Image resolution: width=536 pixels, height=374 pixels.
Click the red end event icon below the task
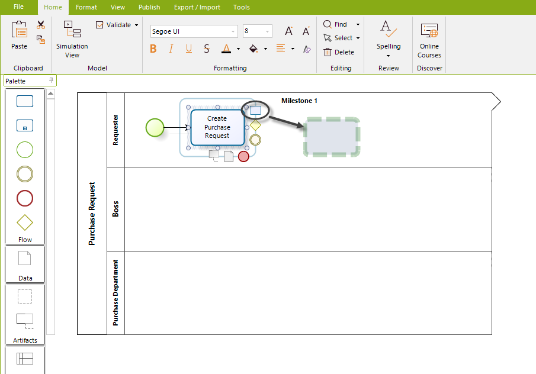243,156
